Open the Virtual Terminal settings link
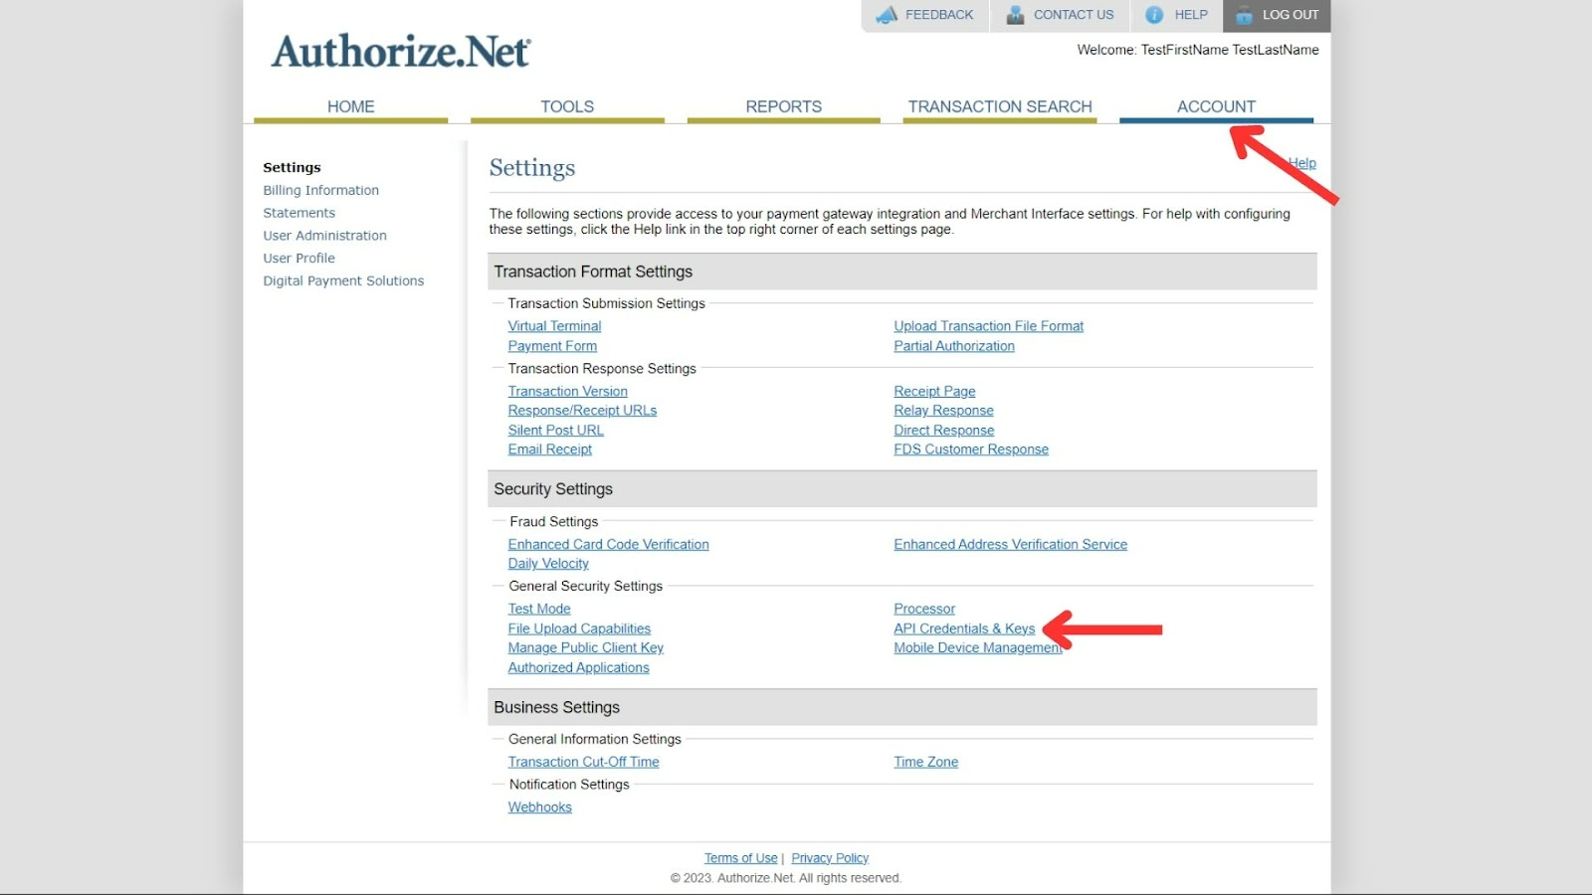The image size is (1592, 895). click(554, 326)
